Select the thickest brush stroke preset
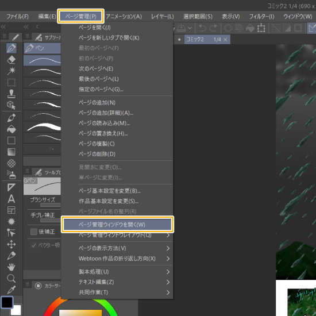Image resolution: width=316 pixels, height=316 pixels. (x=42, y=127)
